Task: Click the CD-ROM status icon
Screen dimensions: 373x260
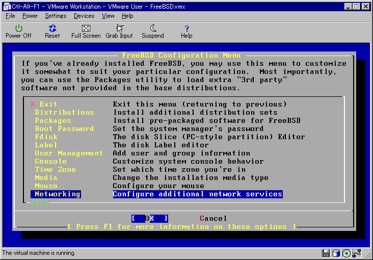Action: (x=347, y=253)
